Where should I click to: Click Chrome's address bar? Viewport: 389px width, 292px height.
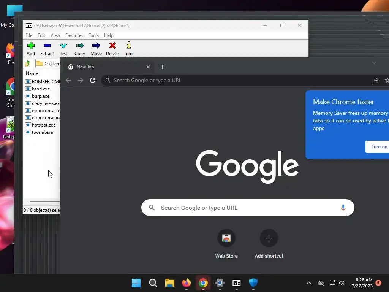pyautogui.click(x=236, y=80)
